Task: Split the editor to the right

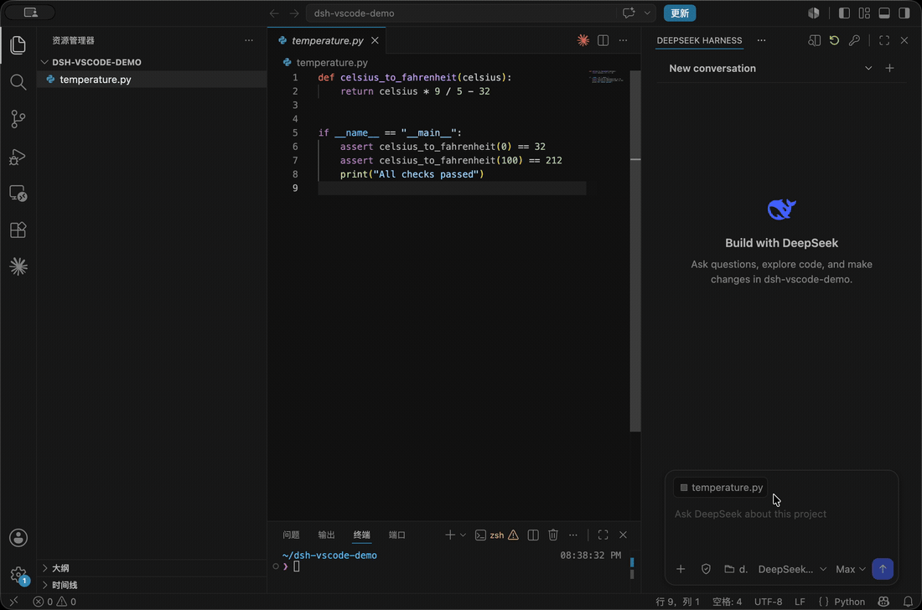Action: click(603, 40)
